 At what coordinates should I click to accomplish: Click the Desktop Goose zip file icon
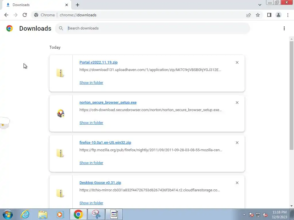tap(60, 193)
